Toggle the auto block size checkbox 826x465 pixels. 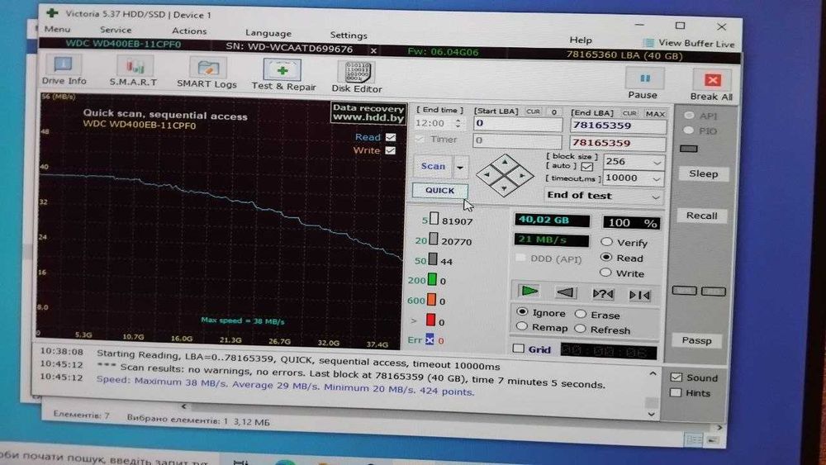click(586, 166)
